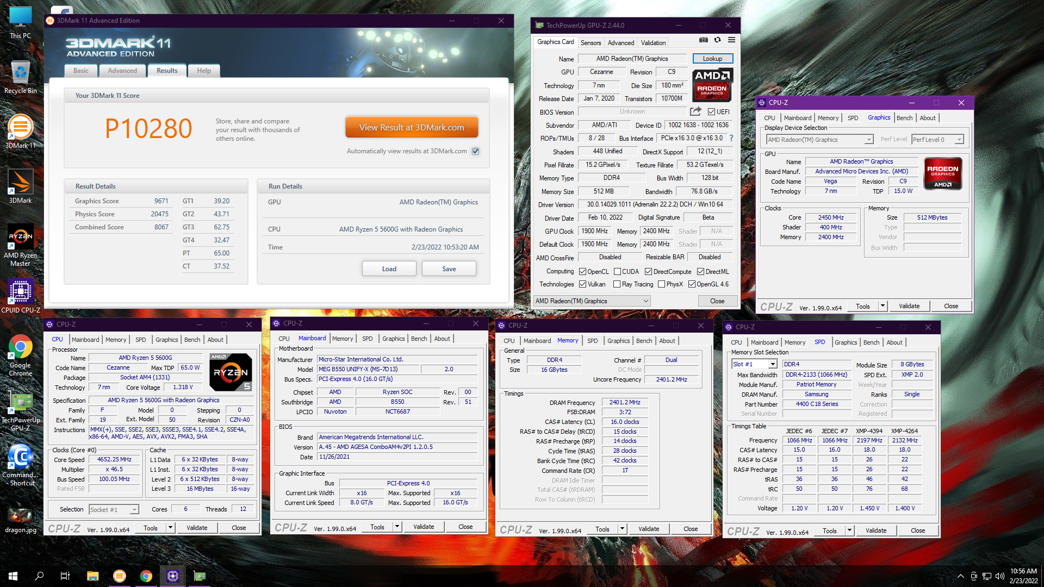This screenshot has width=1044, height=587.
Task: Click the Close button in GPU-Z
Action: pos(717,301)
